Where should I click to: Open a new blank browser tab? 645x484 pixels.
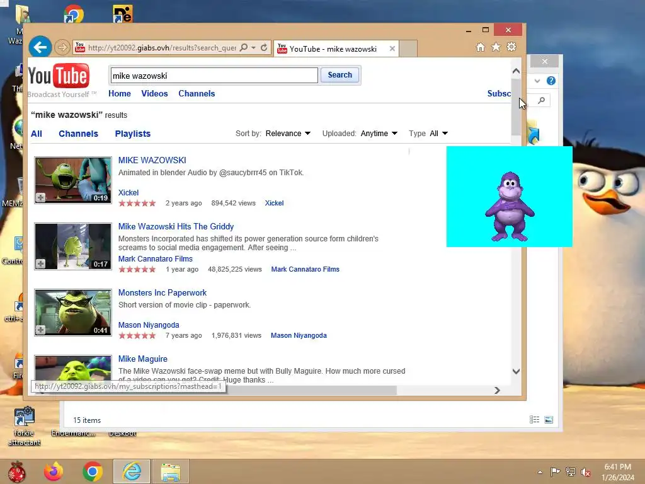[408, 49]
